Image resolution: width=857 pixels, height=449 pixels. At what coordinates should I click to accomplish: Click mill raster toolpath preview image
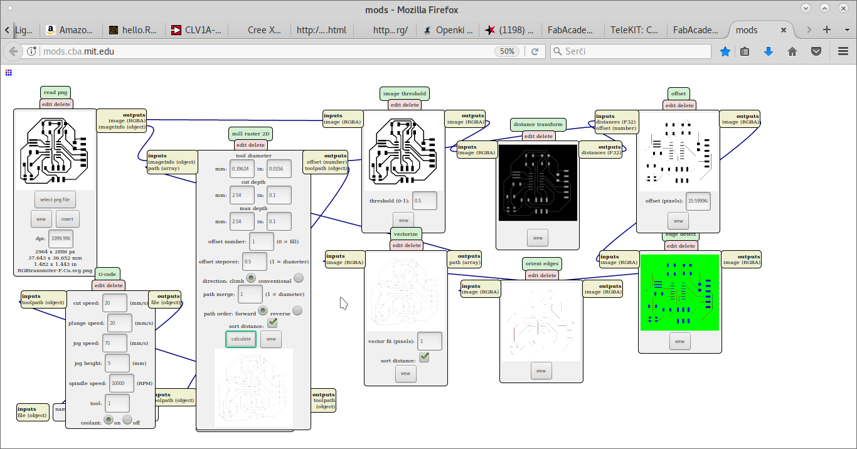pos(253,388)
